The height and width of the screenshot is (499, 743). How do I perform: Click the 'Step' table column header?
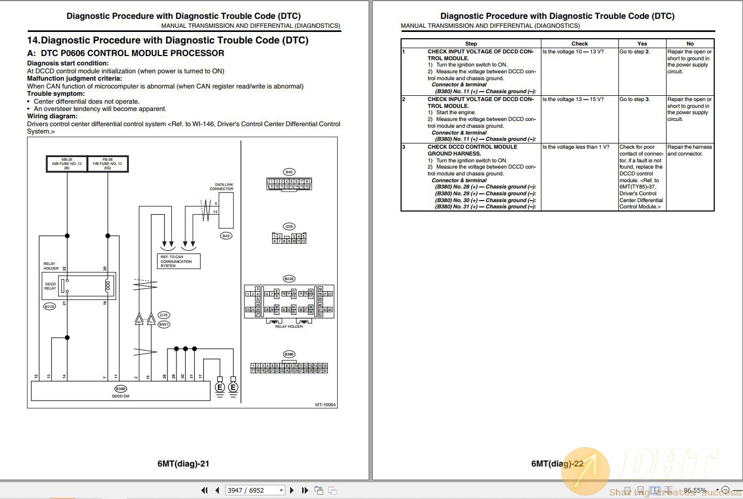pos(471,43)
